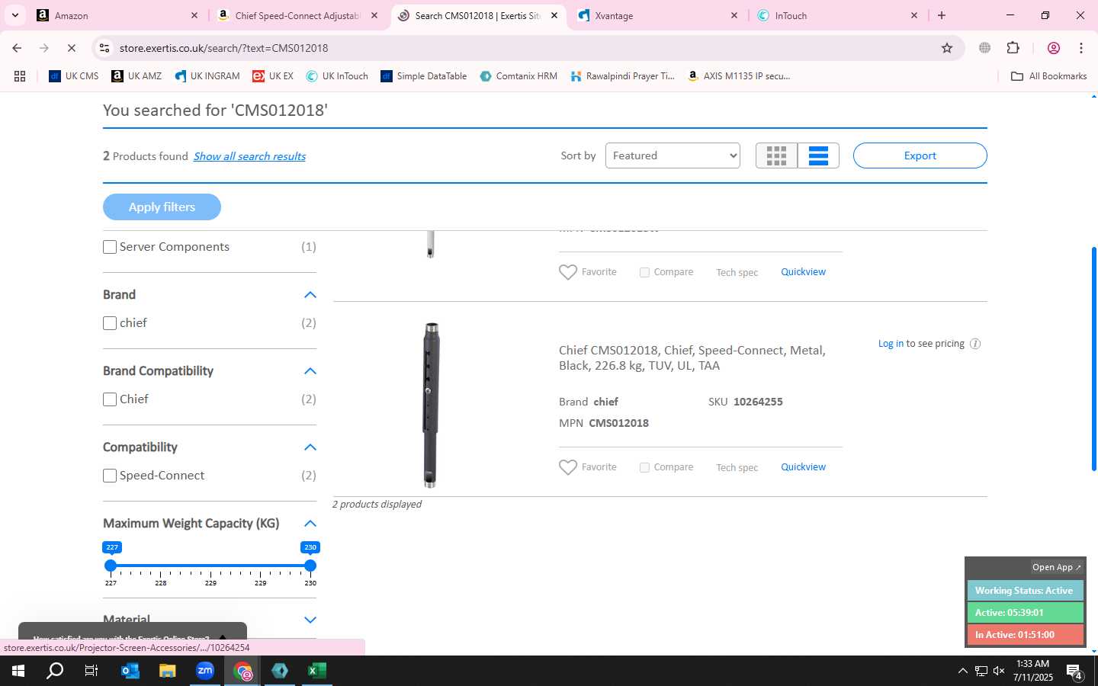Viewport: 1098px width, 686px height.
Task: Collapse the Compatibility filter section
Action: tap(310, 447)
